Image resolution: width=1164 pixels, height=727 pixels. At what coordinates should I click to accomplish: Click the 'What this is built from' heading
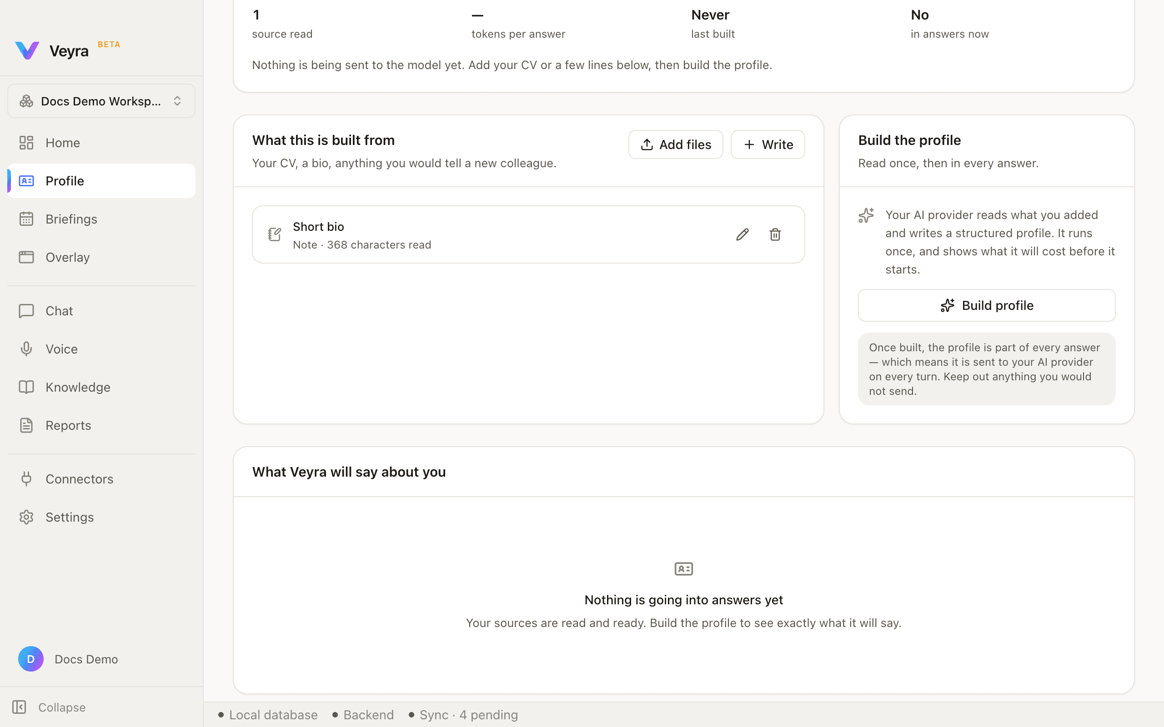coord(323,140)
